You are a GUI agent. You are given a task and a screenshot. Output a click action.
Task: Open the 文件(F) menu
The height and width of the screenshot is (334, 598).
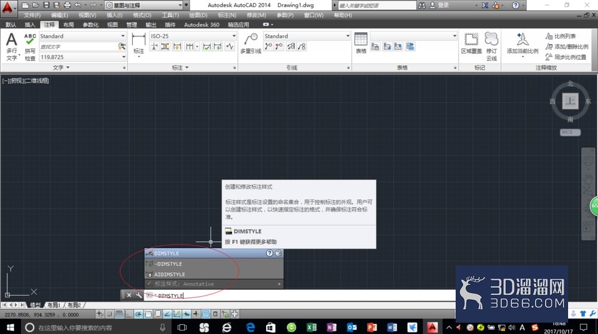[x=32, y=15]
